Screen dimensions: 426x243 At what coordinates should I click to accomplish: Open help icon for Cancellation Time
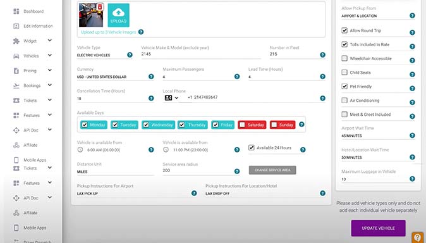coord(151,98)
